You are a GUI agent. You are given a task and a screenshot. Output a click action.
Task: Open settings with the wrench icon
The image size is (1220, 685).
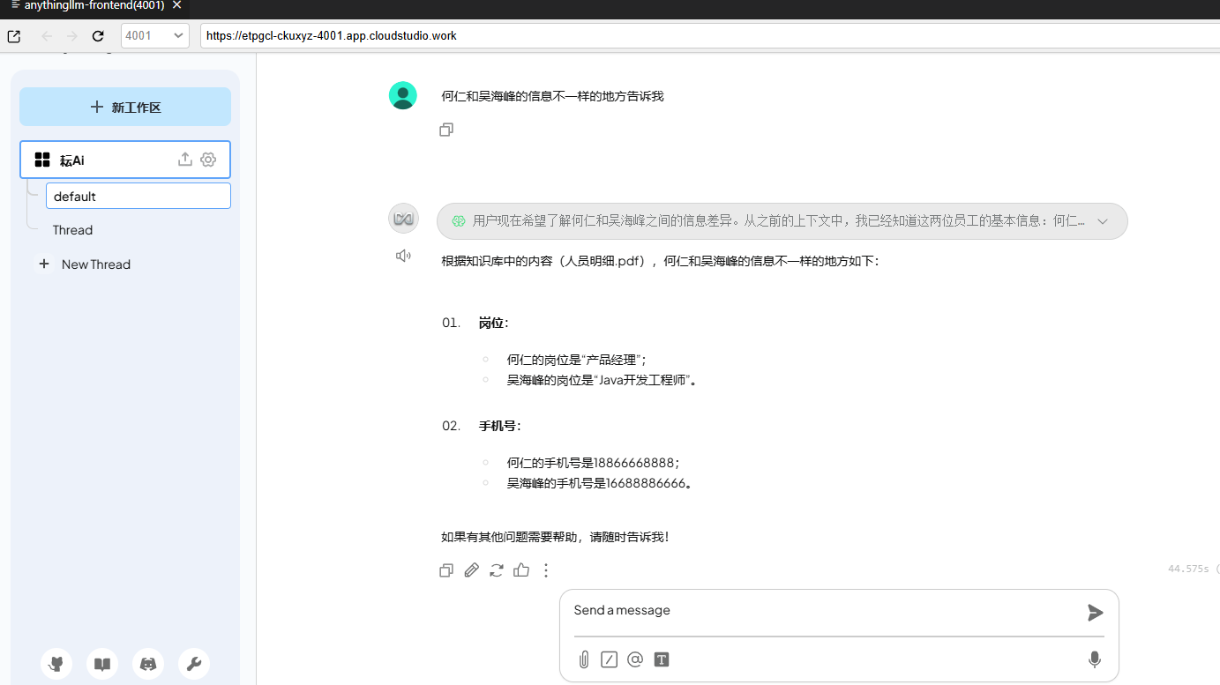(x=194, y=664)
